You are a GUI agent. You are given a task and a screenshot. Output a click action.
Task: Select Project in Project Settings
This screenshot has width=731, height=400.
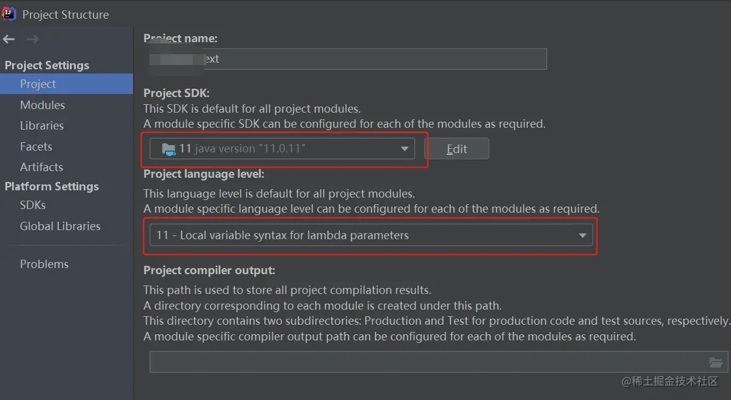click(38, 84)
